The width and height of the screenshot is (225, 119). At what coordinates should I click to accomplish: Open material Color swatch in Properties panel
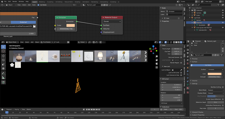pyautogui.click(x=215, y=74)
